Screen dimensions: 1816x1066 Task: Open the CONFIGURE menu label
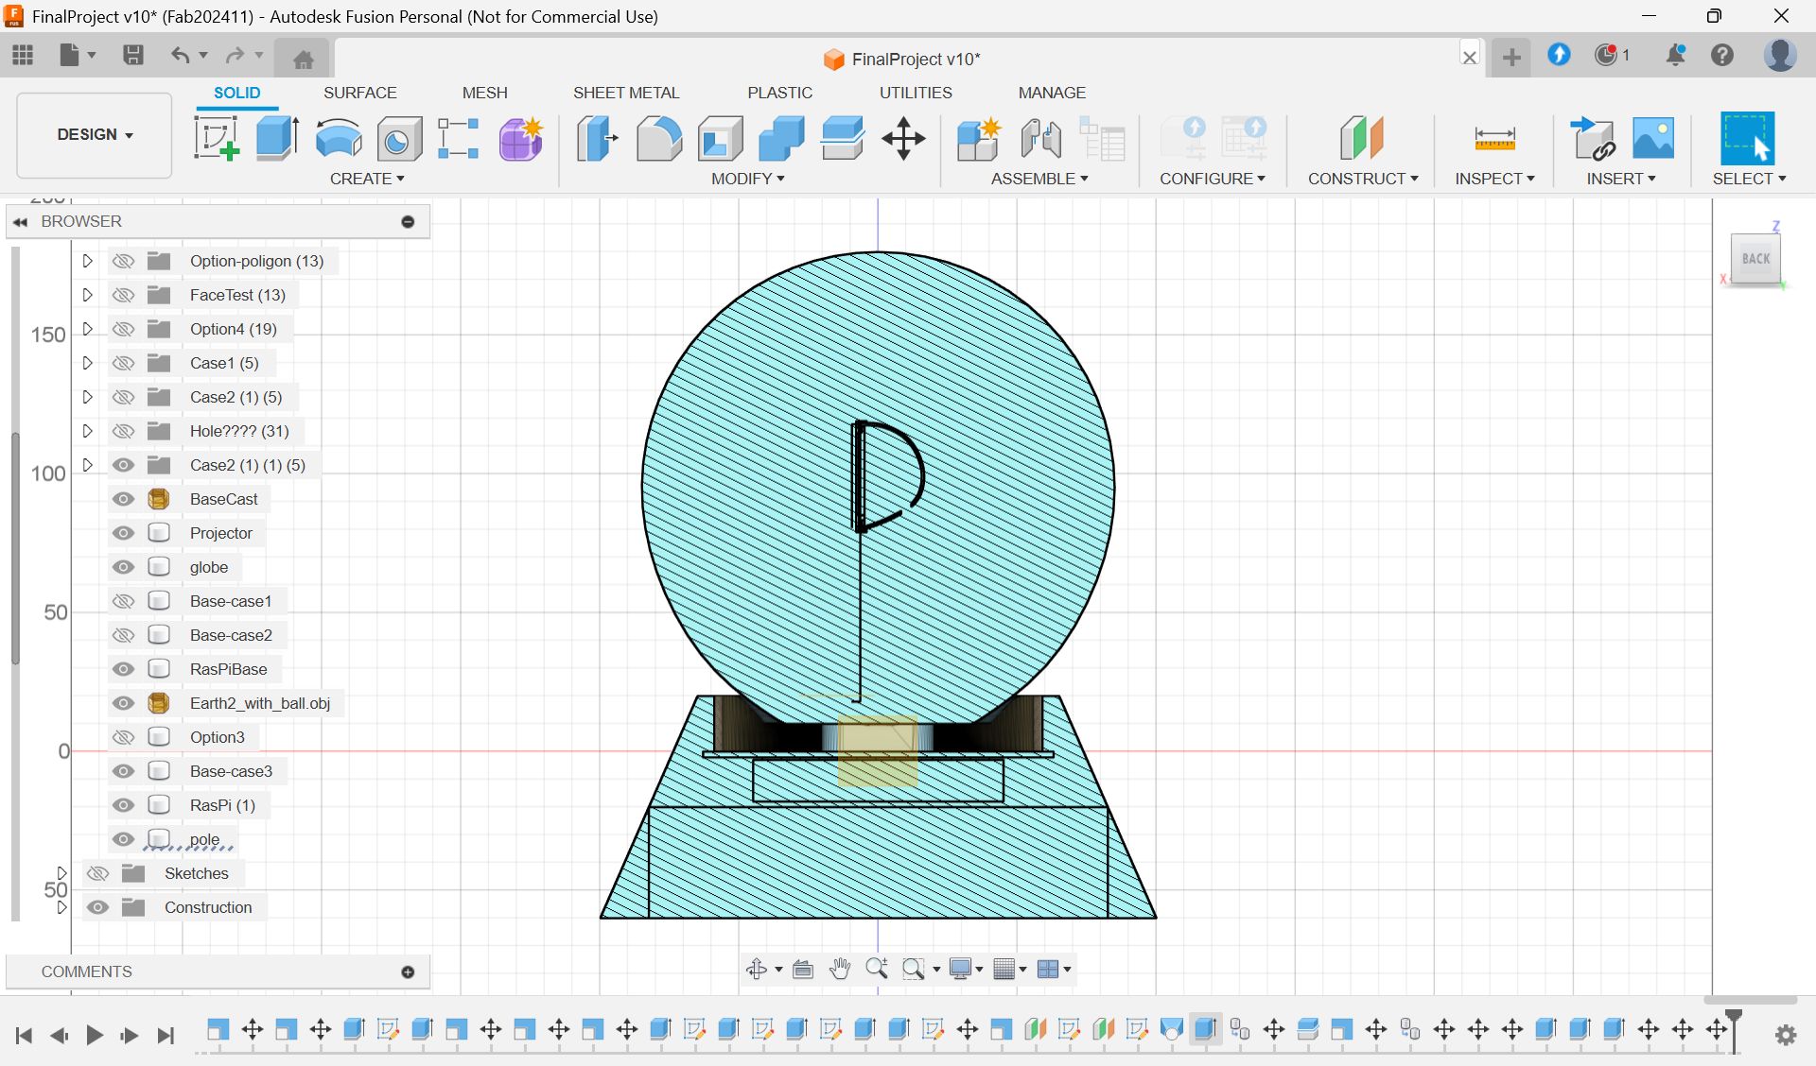point(1213,179)
